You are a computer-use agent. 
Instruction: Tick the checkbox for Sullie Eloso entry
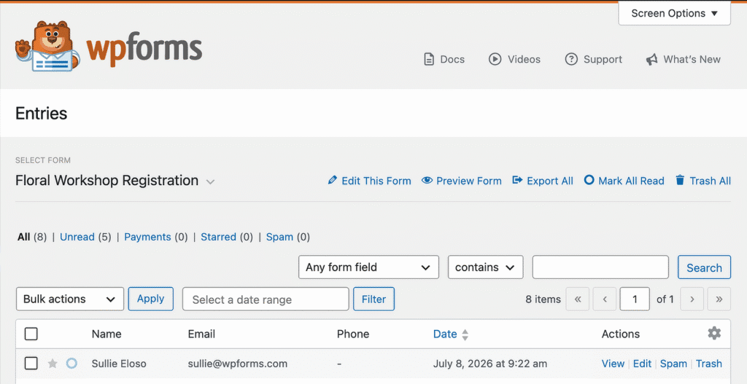pos(31,364)
